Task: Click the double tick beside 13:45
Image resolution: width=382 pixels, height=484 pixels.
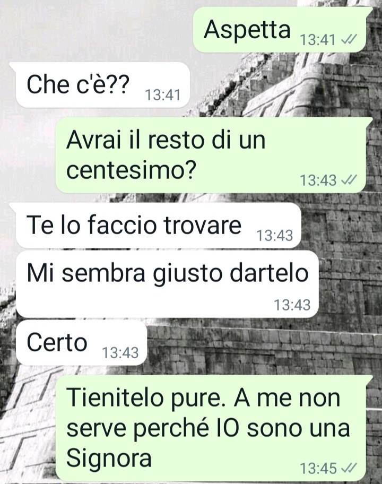Action: tap(349, 468)
